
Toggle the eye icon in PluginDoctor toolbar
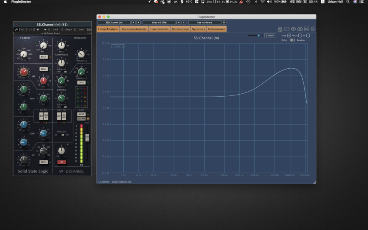click(x=293, y=29)
